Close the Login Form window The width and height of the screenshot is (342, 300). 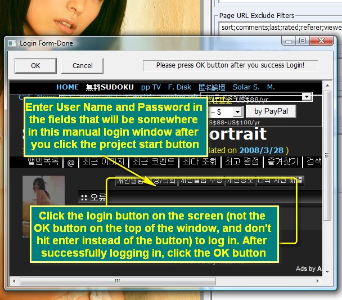[x=322, y=41]
